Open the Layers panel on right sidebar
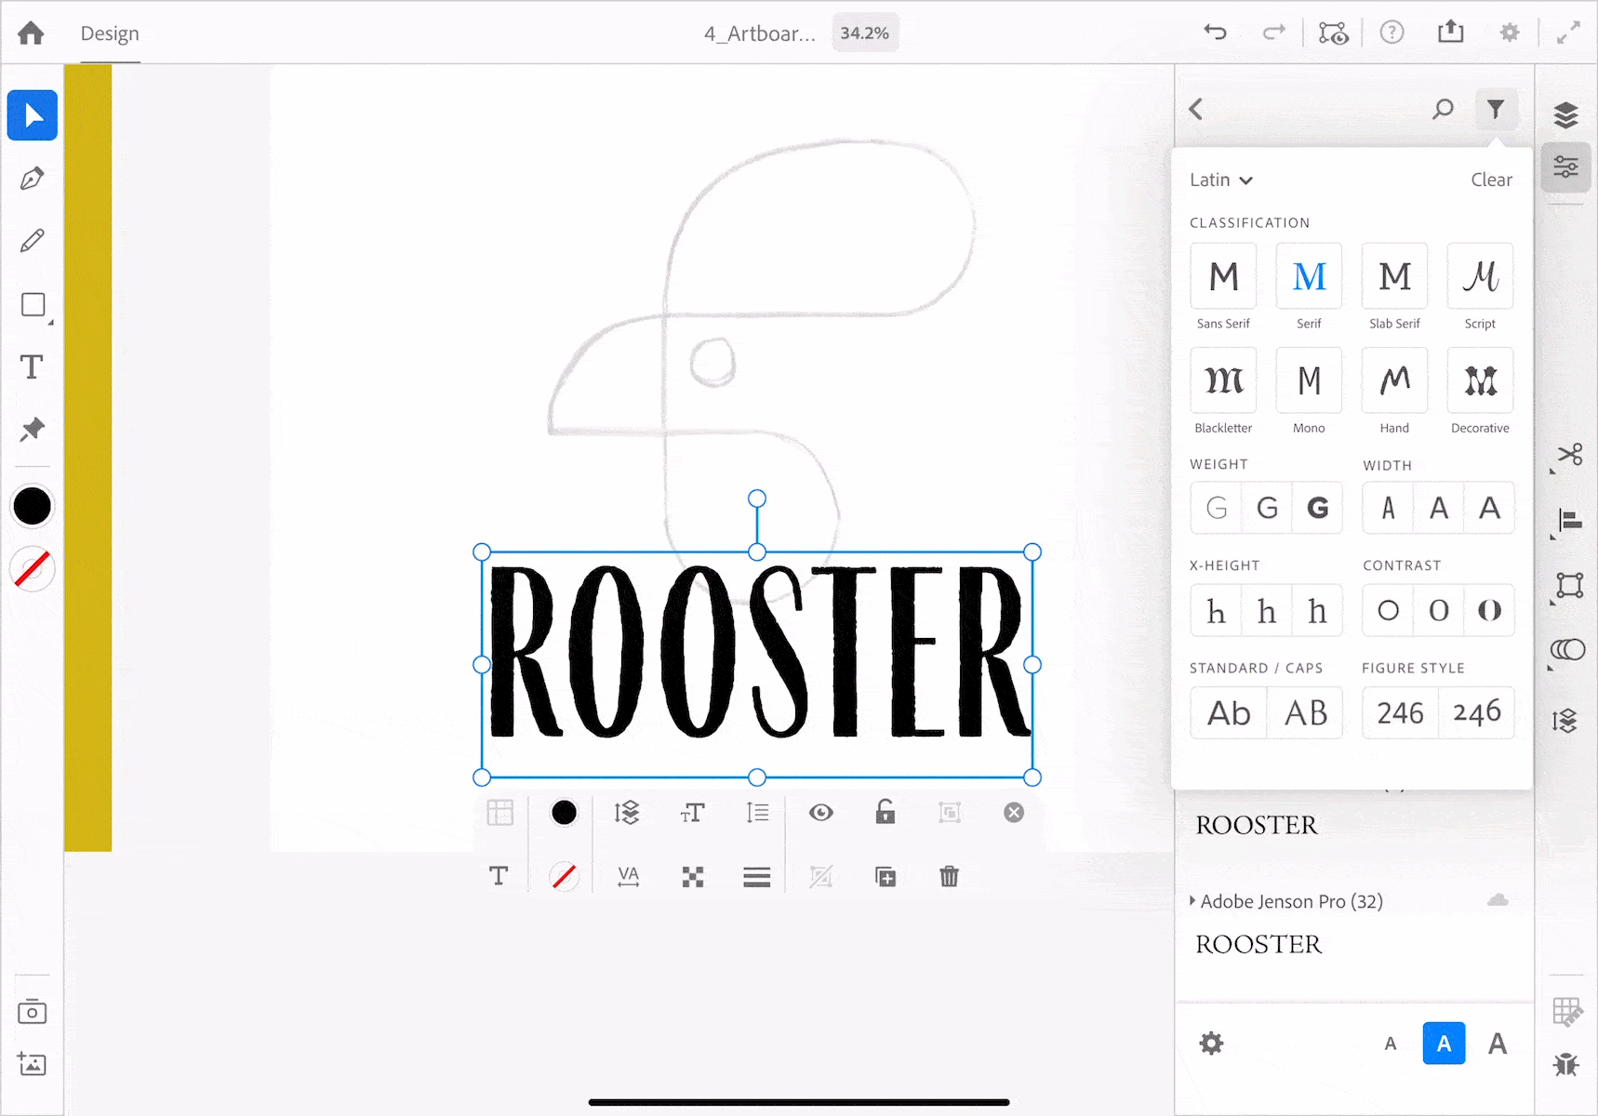Screen dimensions: 1598x1116 (x=1566, y=114)
